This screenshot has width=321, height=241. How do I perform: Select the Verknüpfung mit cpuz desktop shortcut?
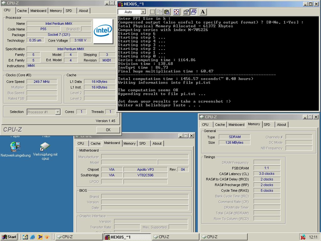45,151
